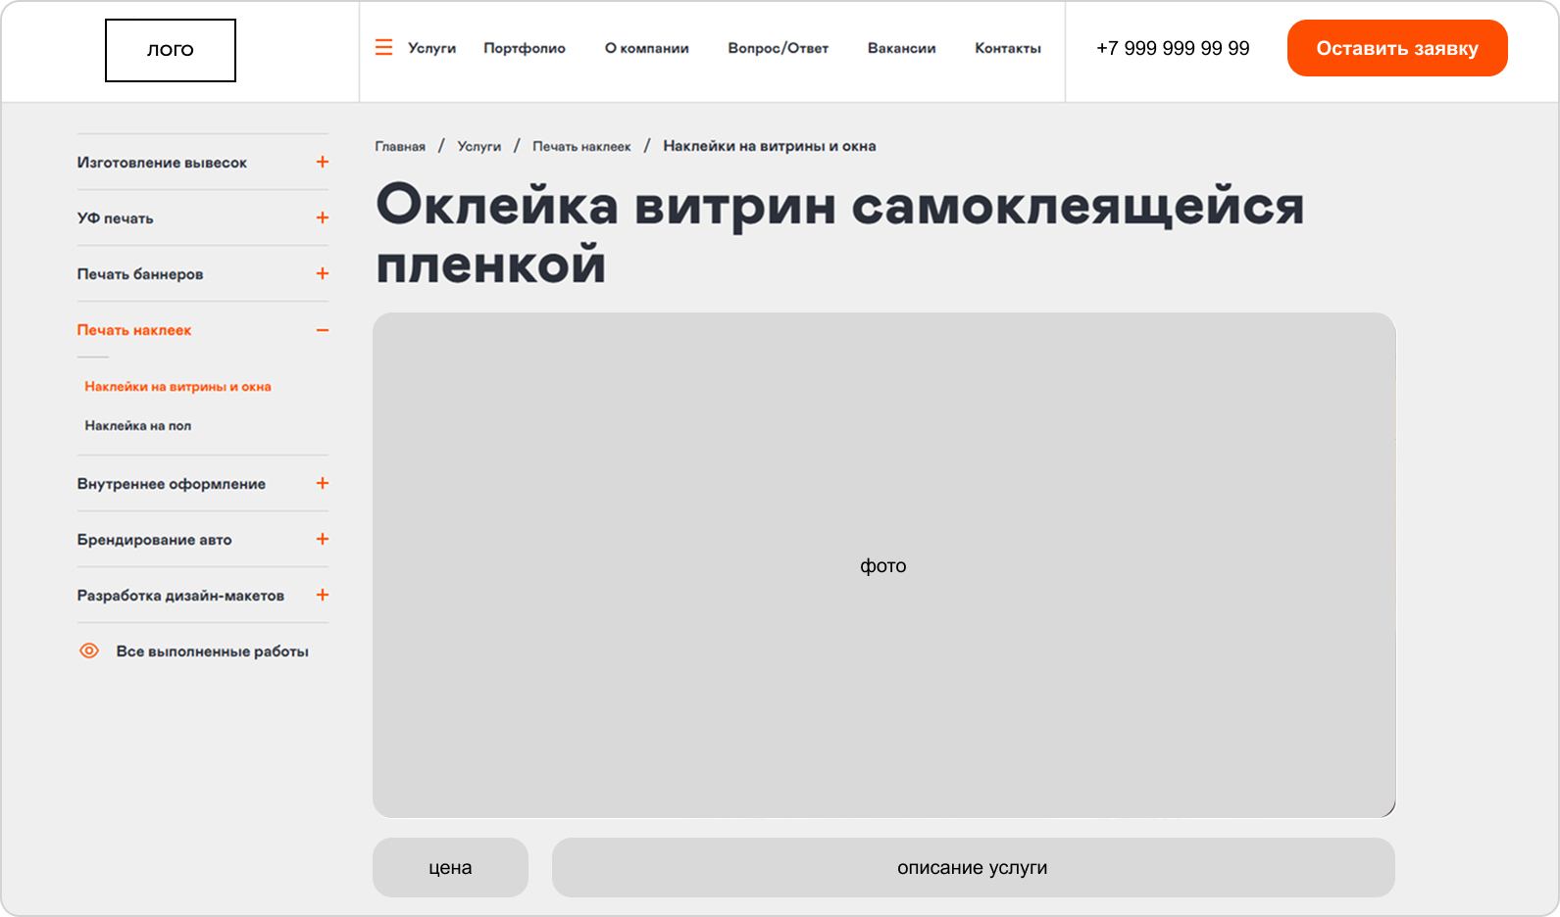Select Наклейка на пол submenu item

coord(138,425)
